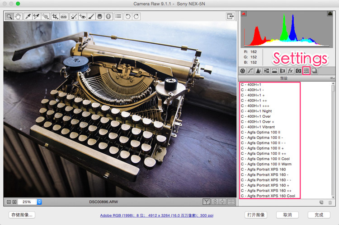Screen dimensions: 339x225
Task: Open the Effects (fx) panel tab
Action: pos(290,71)
